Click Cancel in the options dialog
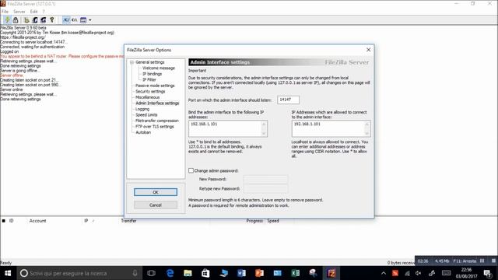The height and width of the screenshot is (280, 498). (x=156, y=205)
